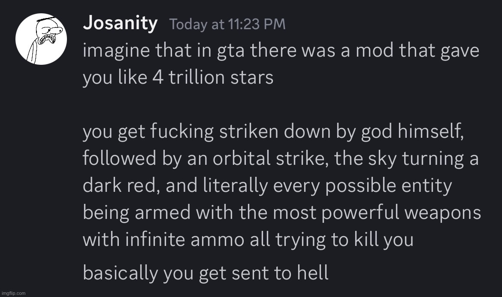Screen dimensions: 502x297
Task: Click the 'Today at 11:23 PM' timestamp
Action: pos(227,24)
